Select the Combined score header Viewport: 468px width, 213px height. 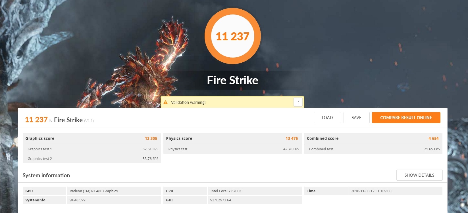click(373, 138)
